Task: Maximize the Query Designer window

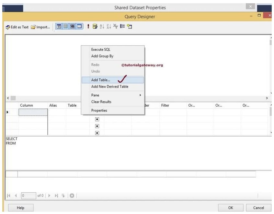Action: 259,15
